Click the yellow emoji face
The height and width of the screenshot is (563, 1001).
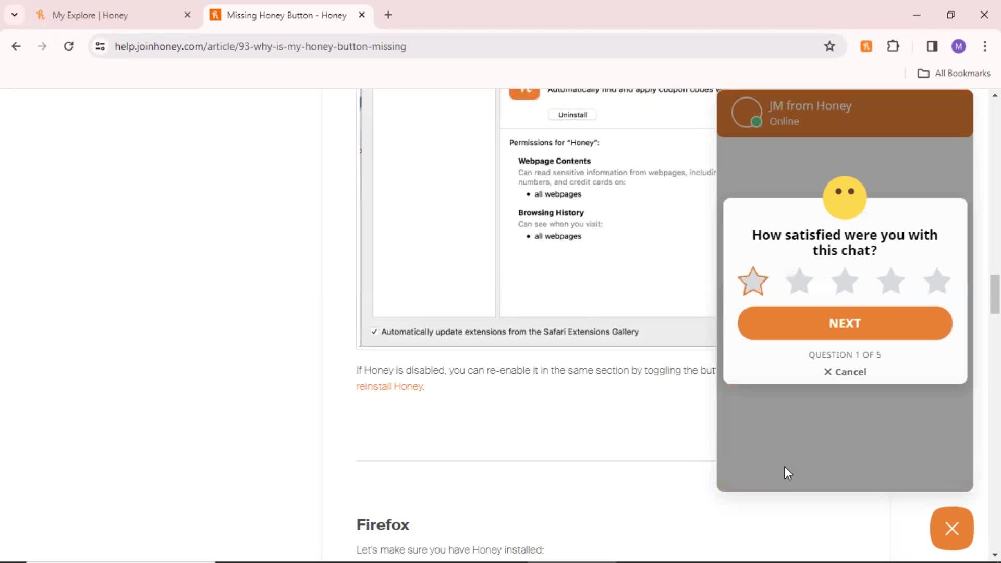845,198
